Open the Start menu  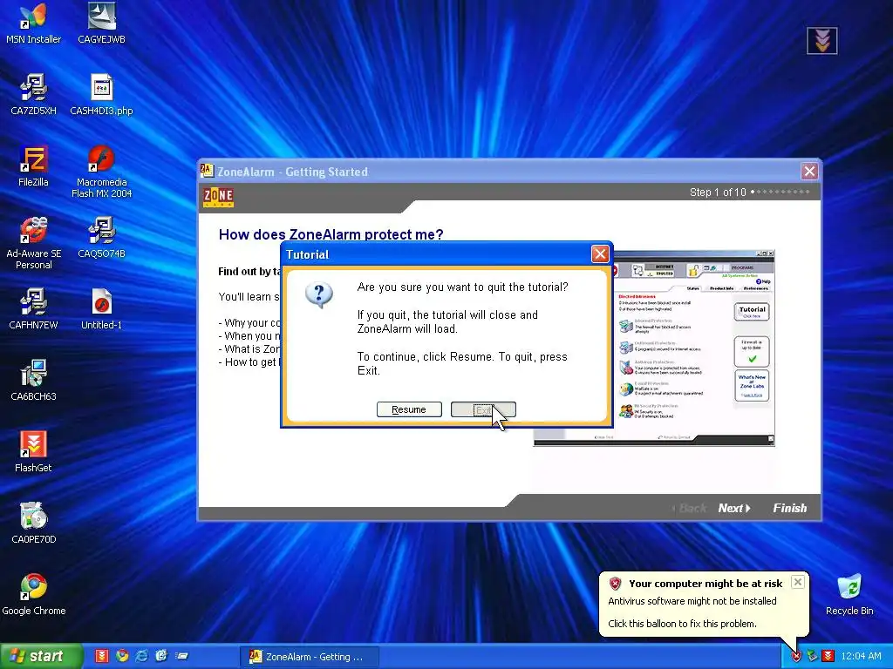[x=40, y=656]
